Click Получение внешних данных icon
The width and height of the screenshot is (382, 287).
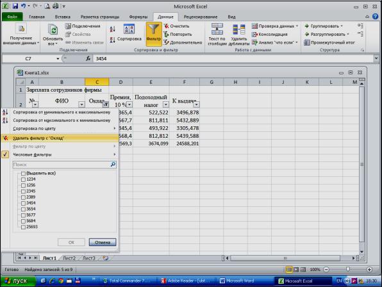click(x=21, y=29)
